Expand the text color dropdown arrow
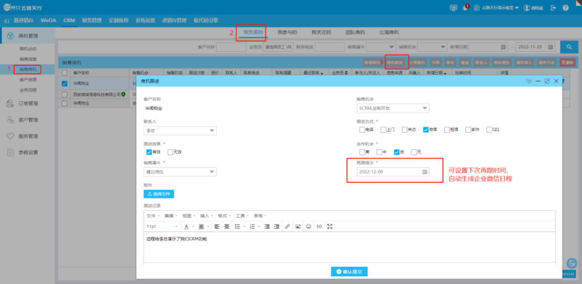Image resolution: width=582 pixels, height=284 pixels. [x=193, y=226]
